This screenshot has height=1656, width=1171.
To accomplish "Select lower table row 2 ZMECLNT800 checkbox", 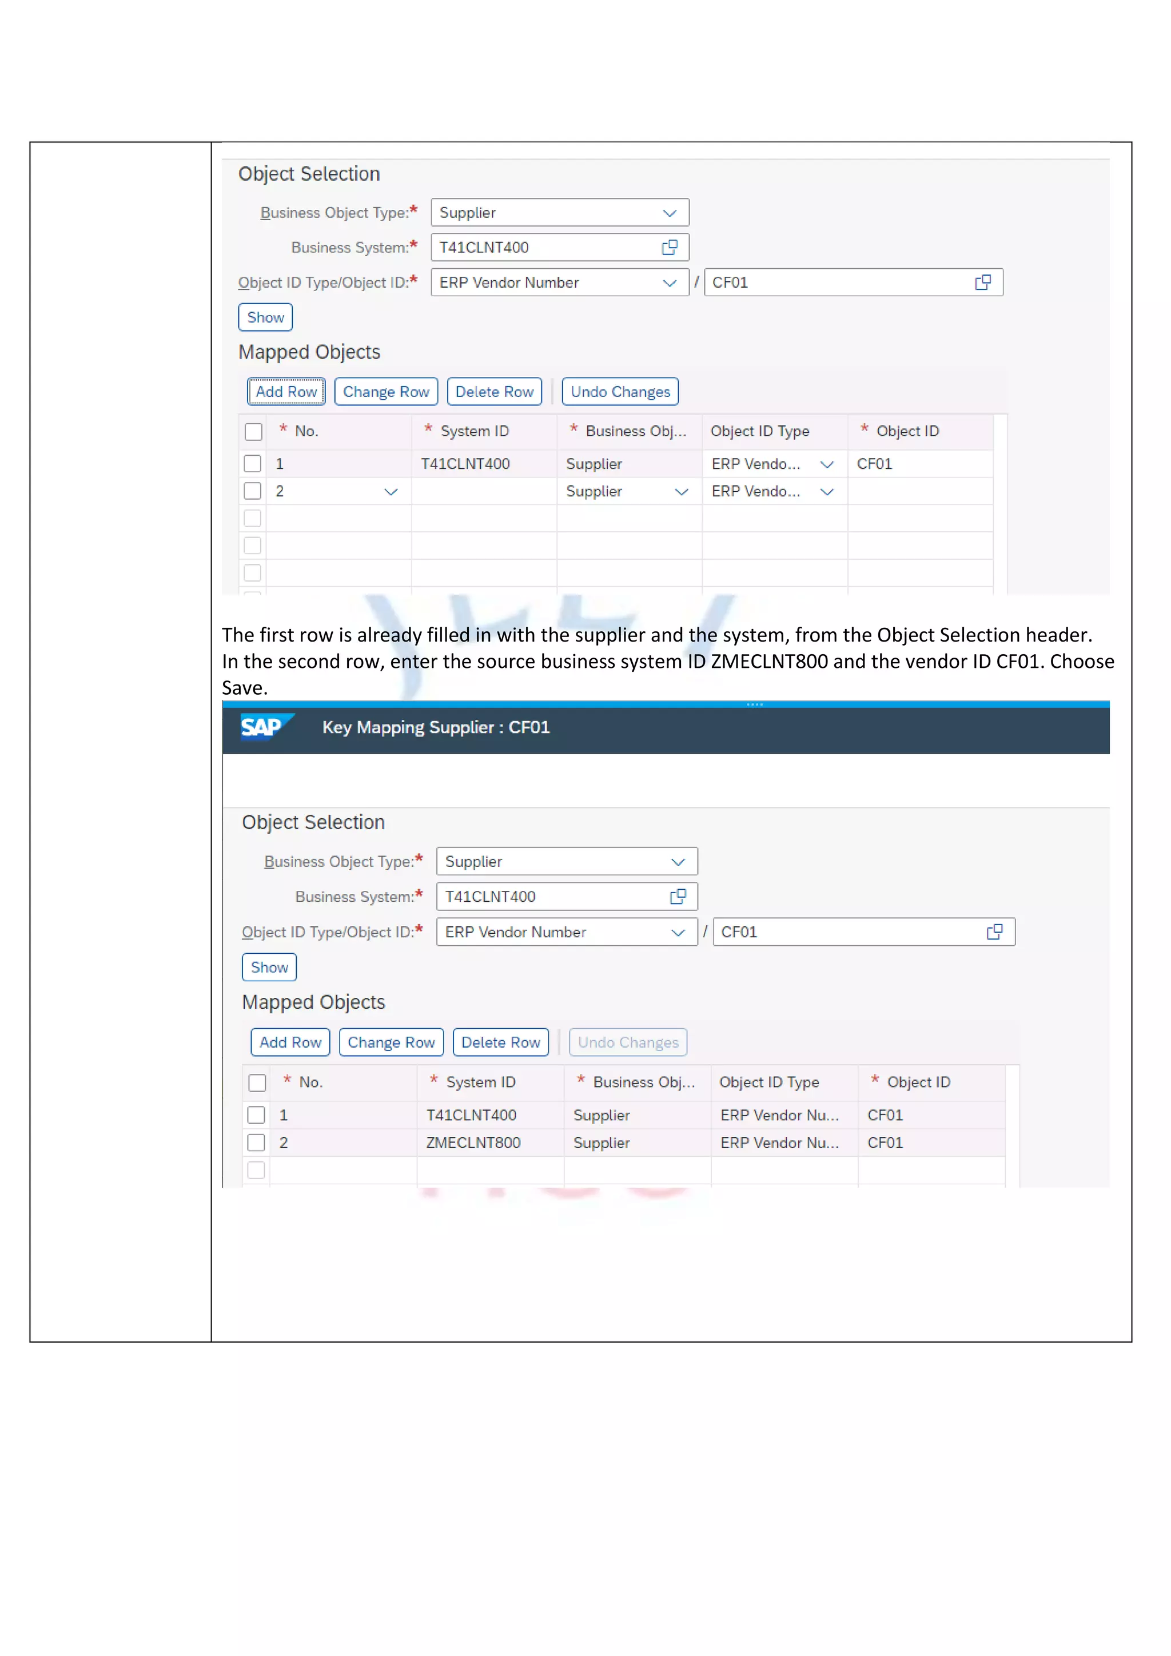I will [256, 1143].
